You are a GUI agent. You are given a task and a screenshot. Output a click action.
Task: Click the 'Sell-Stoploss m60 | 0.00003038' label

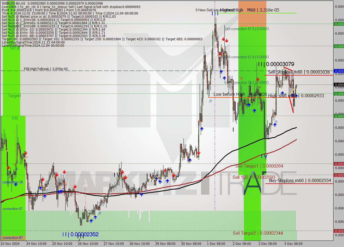[299, 72]
